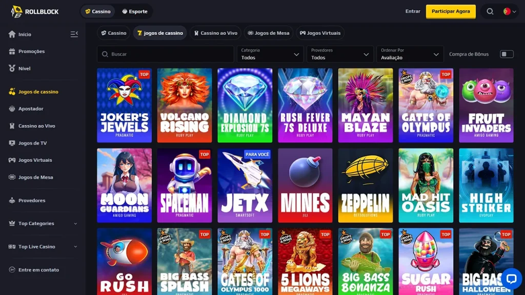Screen dimensions: 525x295
Task: Open Entre em contato link
Action: [x=38, y=269]
